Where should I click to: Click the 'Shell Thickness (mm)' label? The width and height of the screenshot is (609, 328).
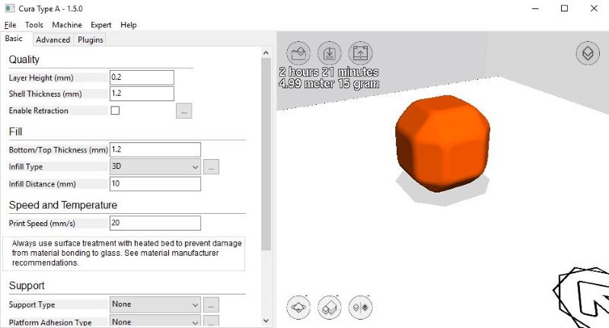pyautogui.click(x=46, y=94)
